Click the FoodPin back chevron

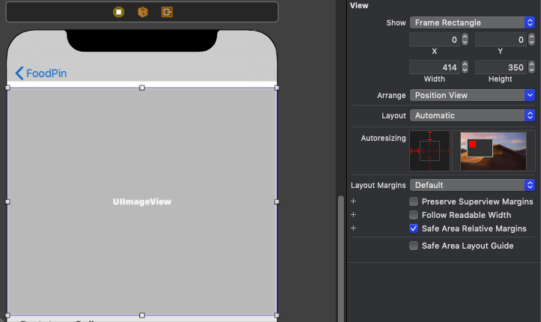(x=19, y=73)
